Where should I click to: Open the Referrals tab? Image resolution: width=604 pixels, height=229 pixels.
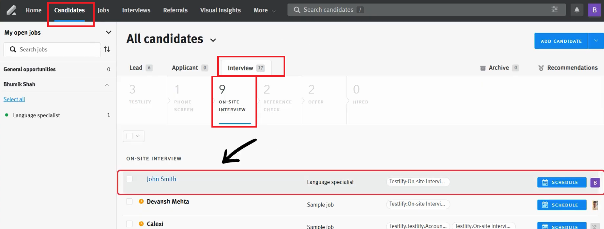(175, 10)
